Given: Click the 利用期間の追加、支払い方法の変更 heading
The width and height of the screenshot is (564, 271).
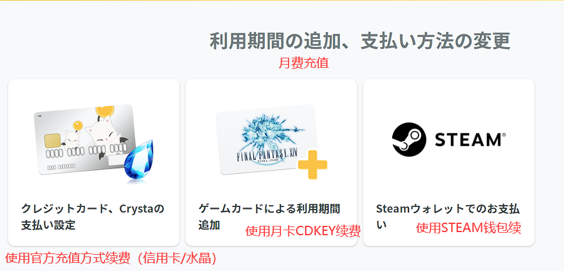Looking at the screenshot, I should [359, 41].
